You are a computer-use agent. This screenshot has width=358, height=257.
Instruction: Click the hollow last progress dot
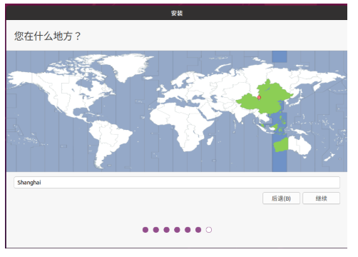pos(209,230)
